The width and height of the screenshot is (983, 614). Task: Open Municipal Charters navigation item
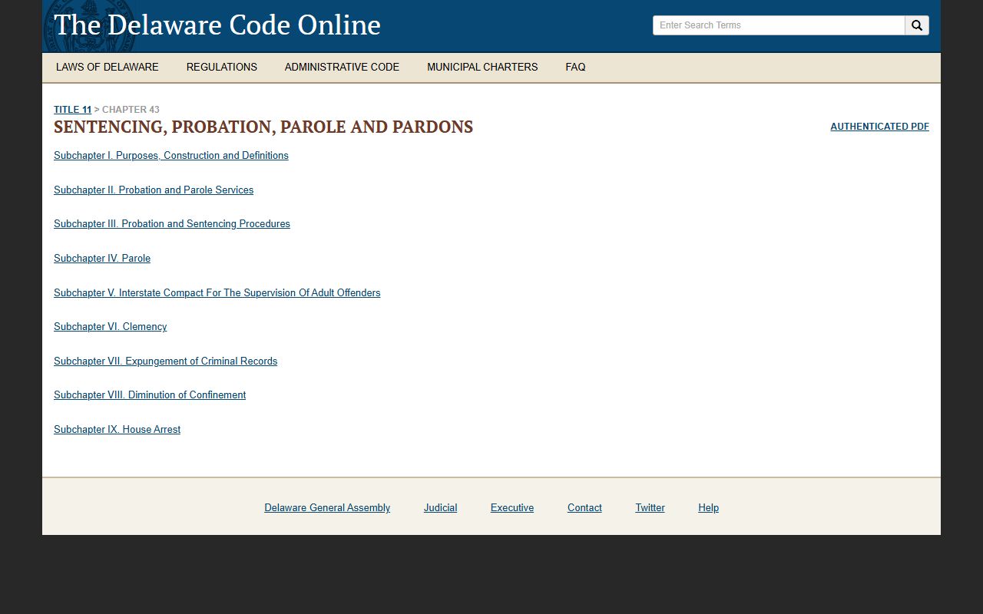482,67
